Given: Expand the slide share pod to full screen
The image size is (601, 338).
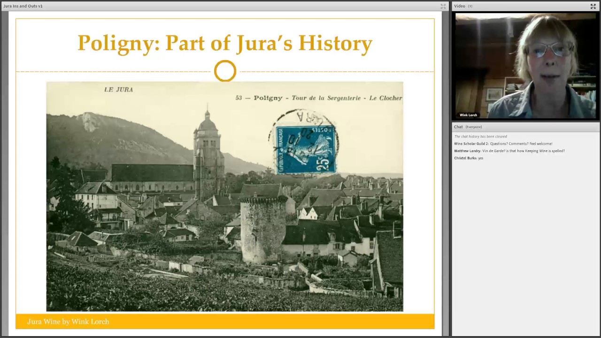Looking at the screenshot, I should [x=443, y=6].
